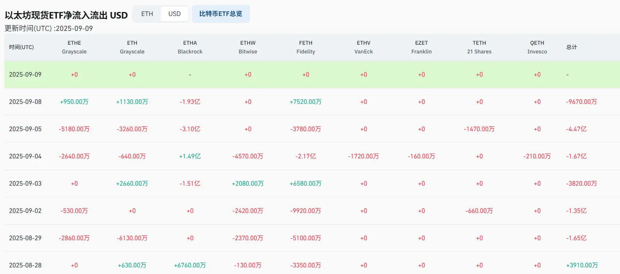Viewport: 620px width, 274px height.
Task: Click the -9920.00万 Fidelity value
Action: pyautogui.click(x=306, y=211)
